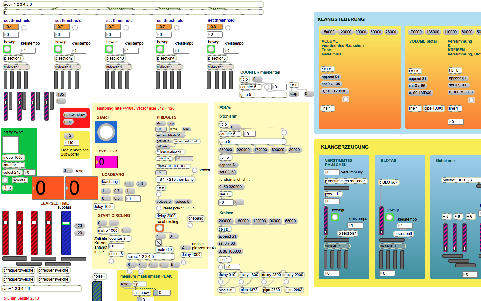Click the stop message in red panel
Image resolution: width=481 pixels, height=301 pixels.
[x=68, y=122]
